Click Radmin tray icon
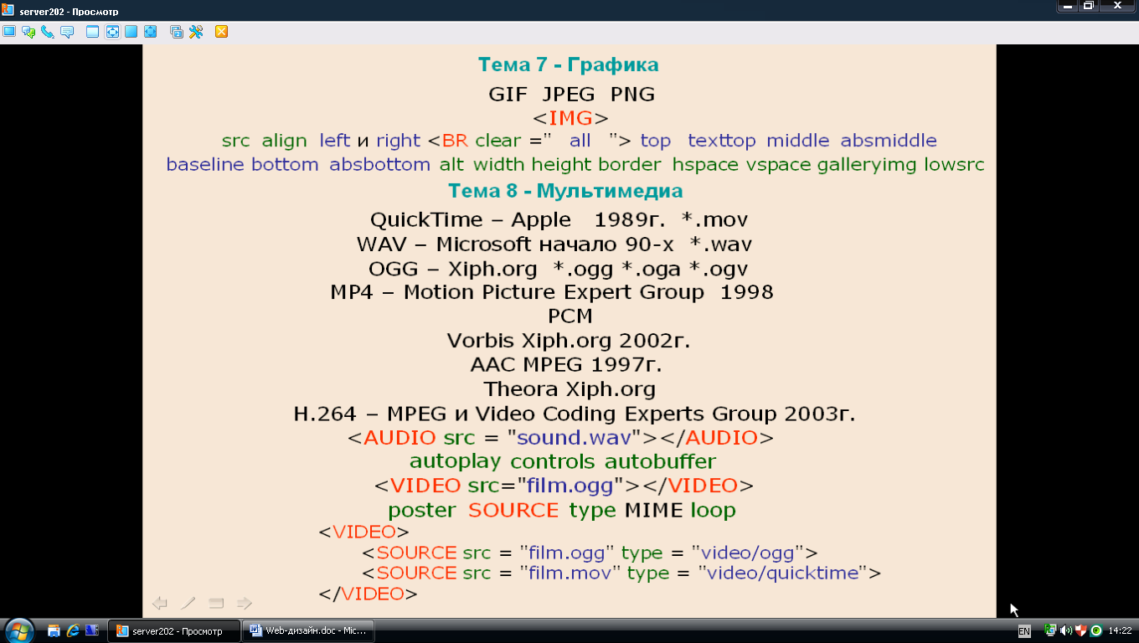Viewport: 1139px width, 643px height. 1050,630
